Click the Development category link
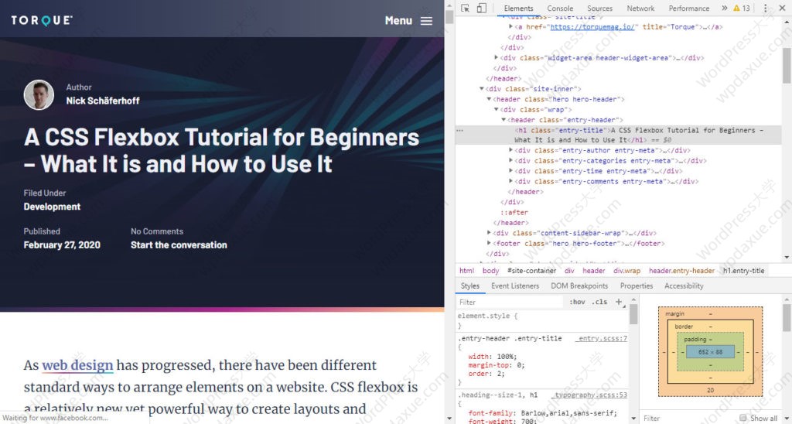This screenshot has width=792, height=424. (52, 207)
